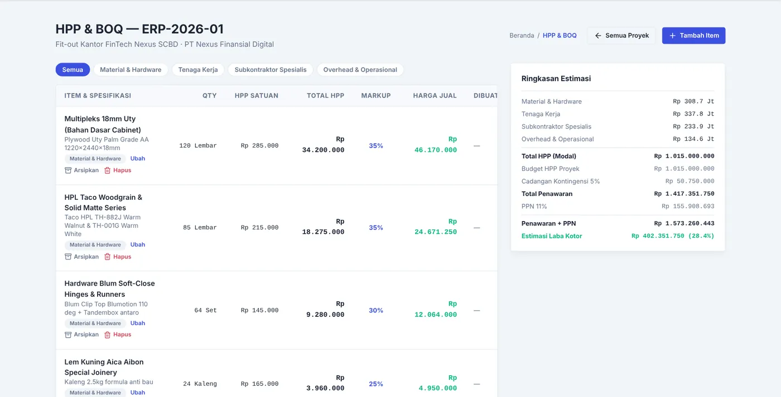Click the 25% markup for Lem Kuning Aica Aibon
This screenshot has width=781, height=397.
coord(376,384)
